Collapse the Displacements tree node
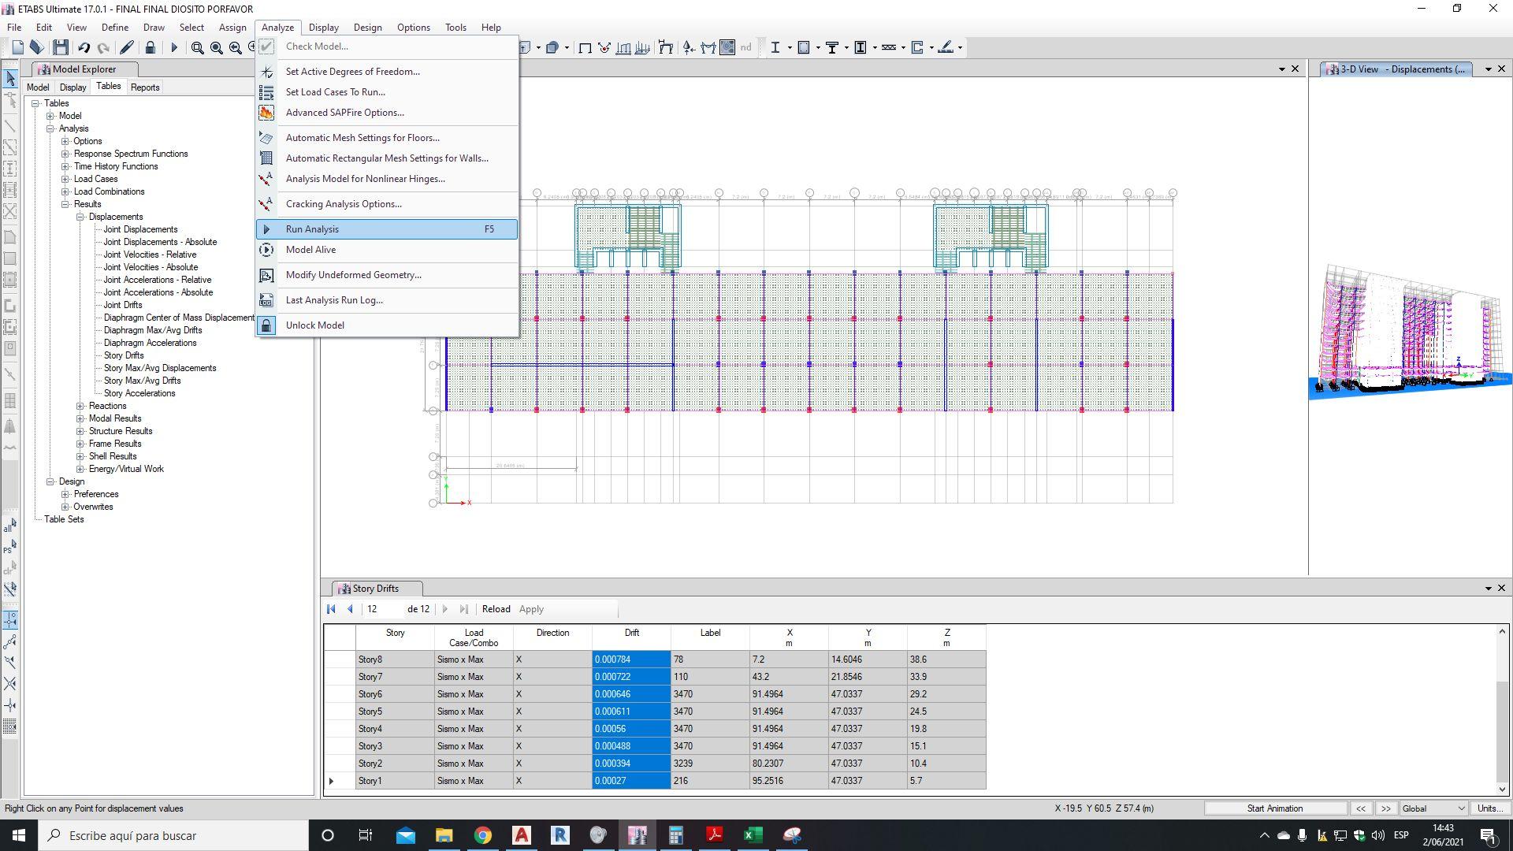 pos(80,217)
